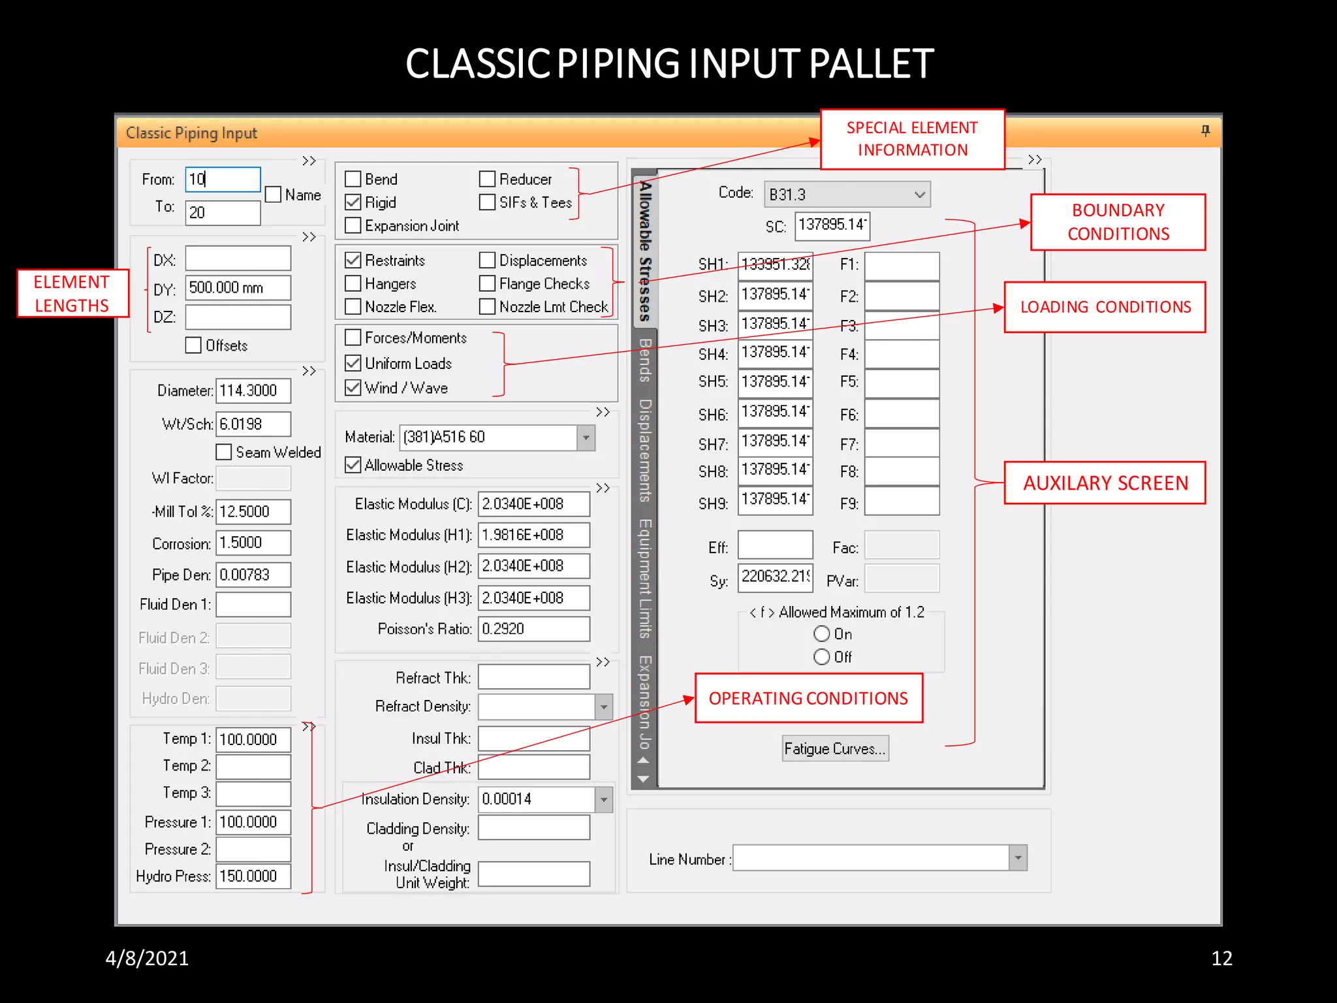Screen dimensions: 1337x1003
Task: Open the Displacements vertical tab
Action: 645,451
